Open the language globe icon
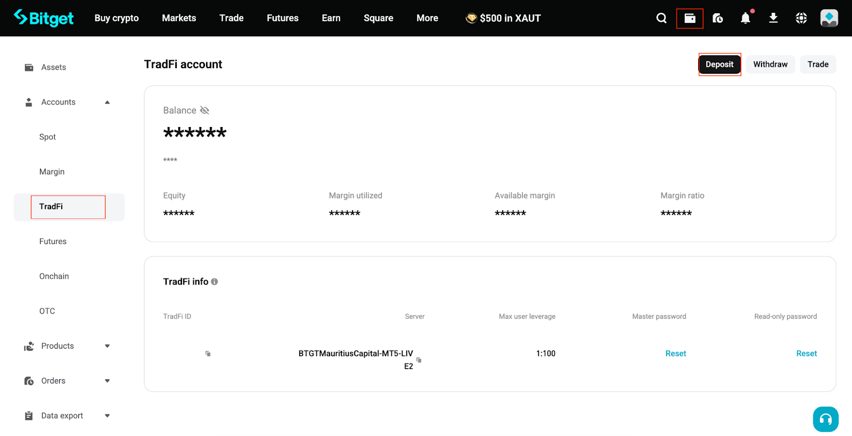The width and height of the screenshot is (852, 436). (x=801, y=18)
